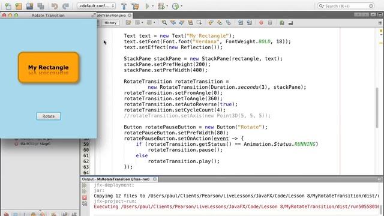
Task: Click the Uncomment lines editor icon
Action: coord(290,23)
